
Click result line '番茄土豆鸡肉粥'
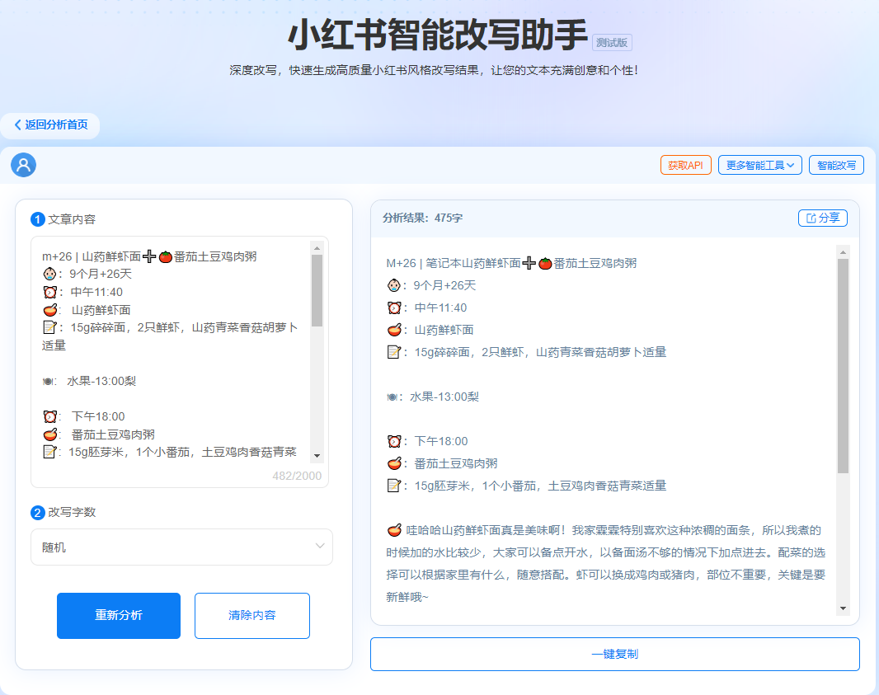[456, 463]
